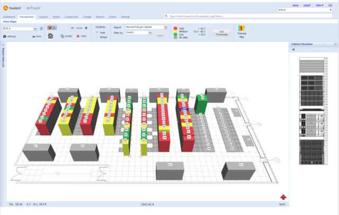Toggle the 3D view button

[x=52, y=28]
